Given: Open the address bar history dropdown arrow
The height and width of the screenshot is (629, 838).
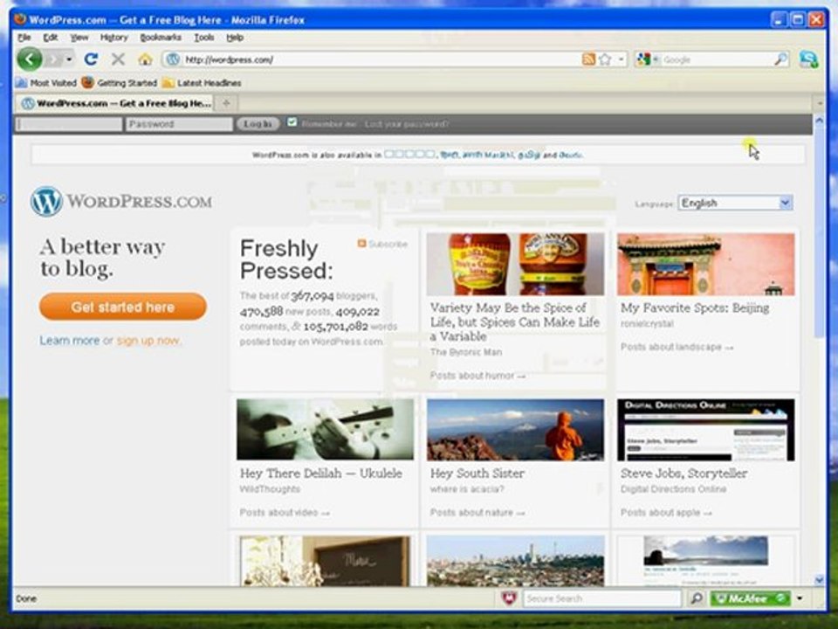Looking at the screenshot, I should (621, 59).
